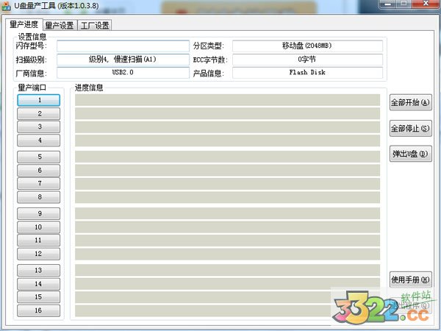Click 弹出U盘 (D) eject button

pyautogui.click(x=411, y=154)
